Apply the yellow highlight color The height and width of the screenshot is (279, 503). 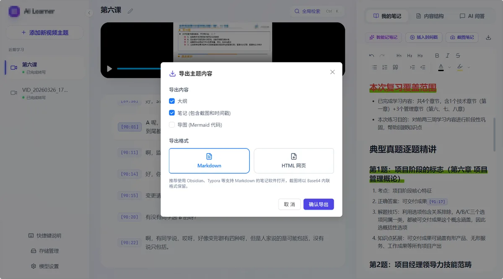pos(460,67)
